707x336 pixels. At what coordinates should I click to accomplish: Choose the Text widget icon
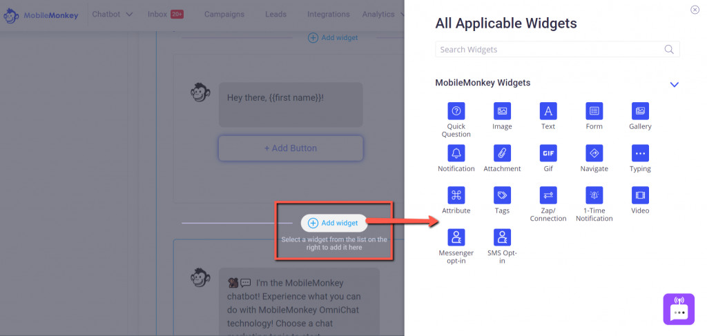(548, 111)
